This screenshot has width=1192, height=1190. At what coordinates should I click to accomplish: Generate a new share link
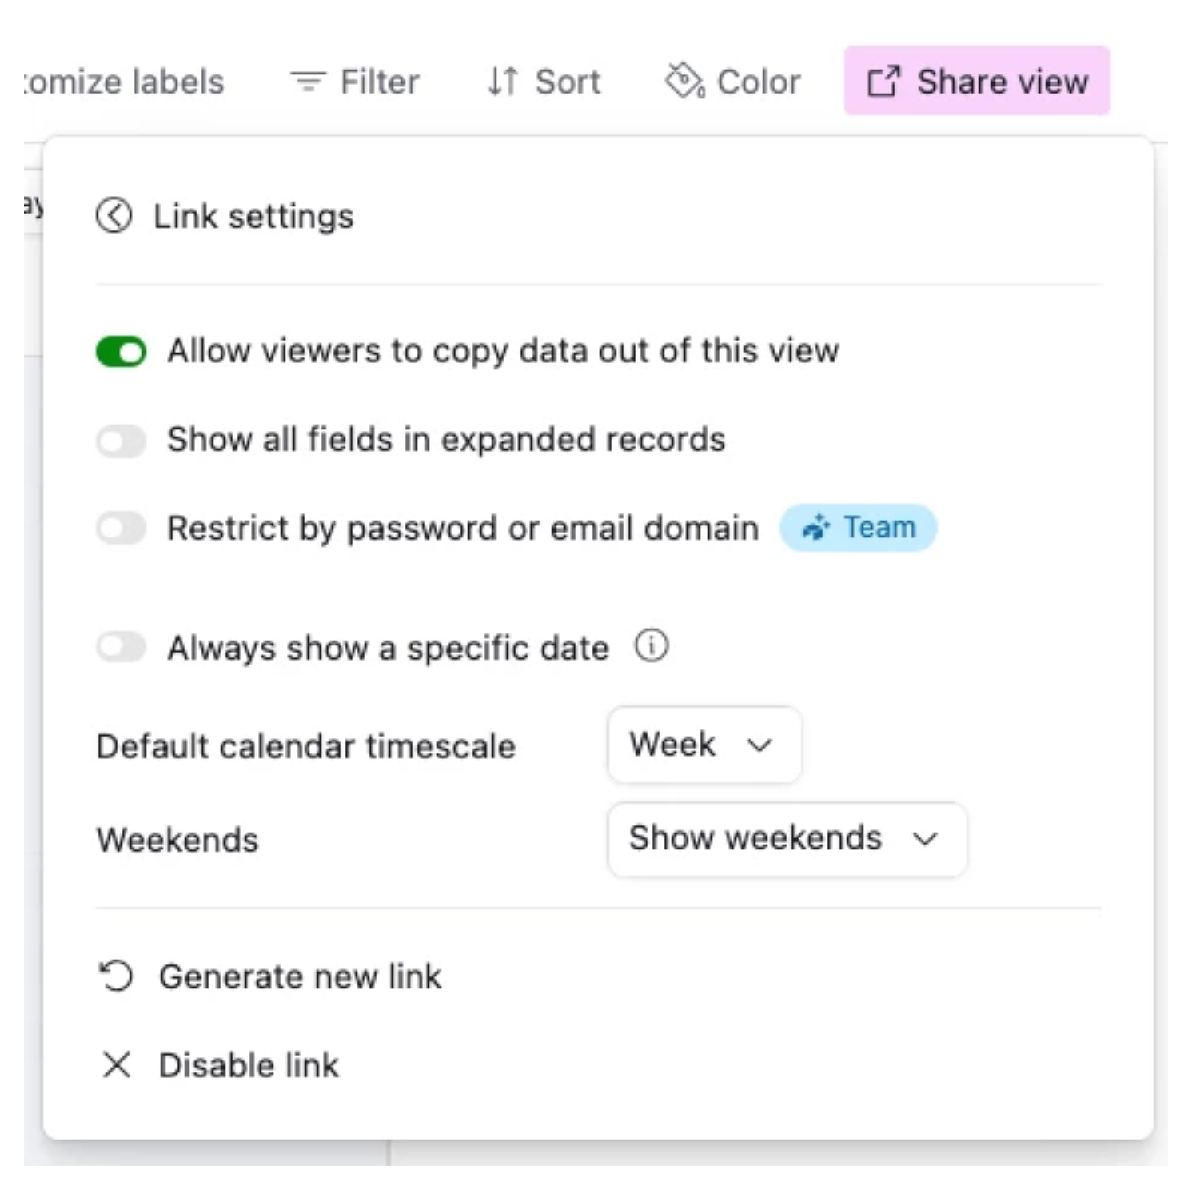point(300,976)
